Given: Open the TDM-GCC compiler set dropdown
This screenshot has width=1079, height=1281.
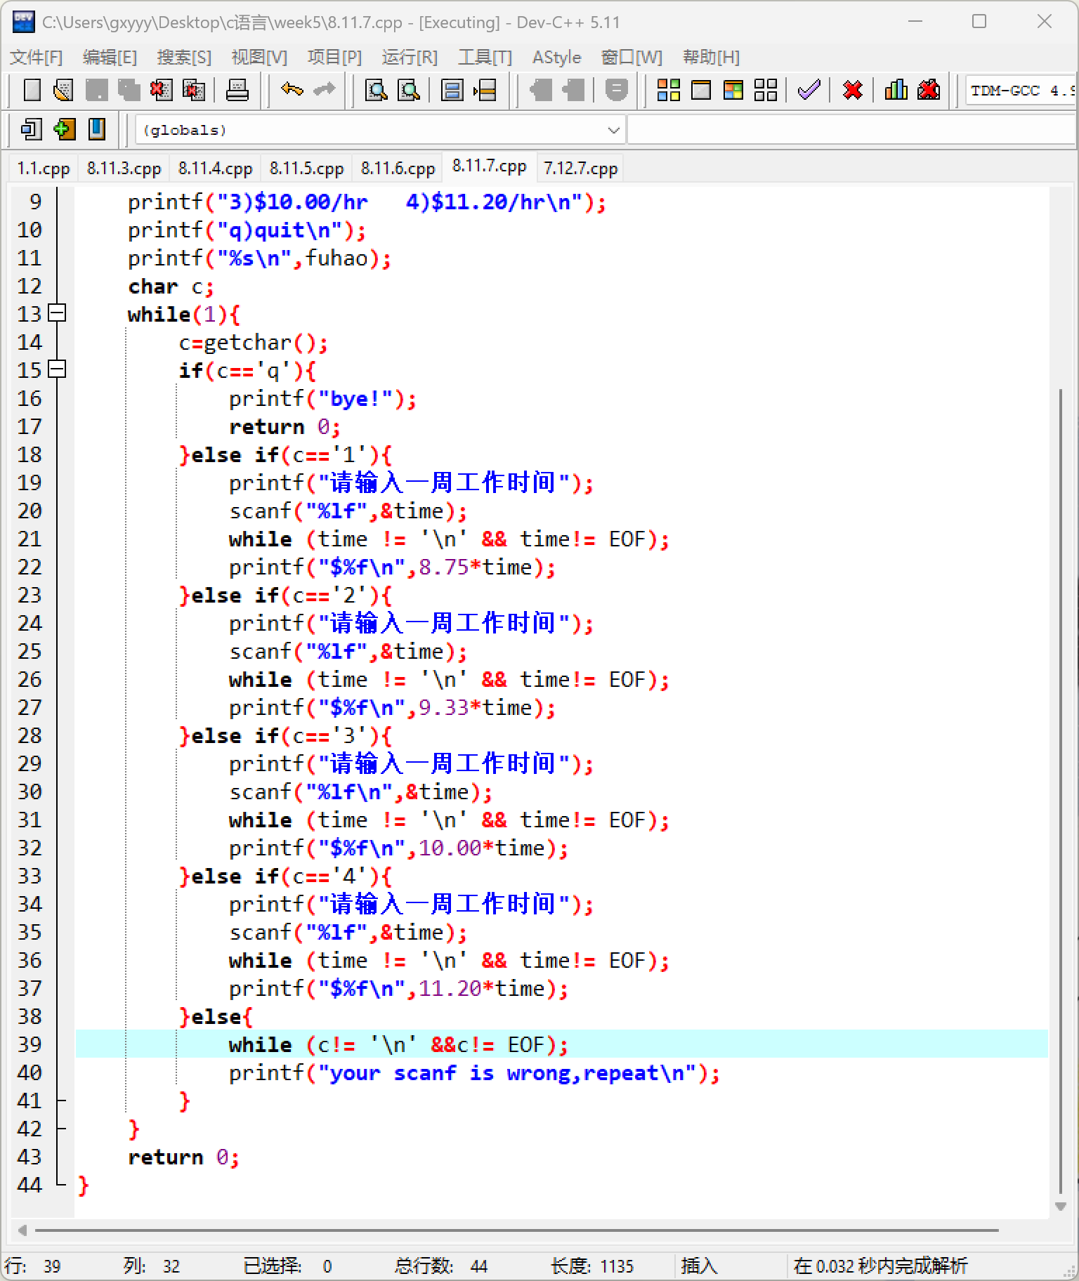Looking at the screenshot, I should coord(1021,91).
